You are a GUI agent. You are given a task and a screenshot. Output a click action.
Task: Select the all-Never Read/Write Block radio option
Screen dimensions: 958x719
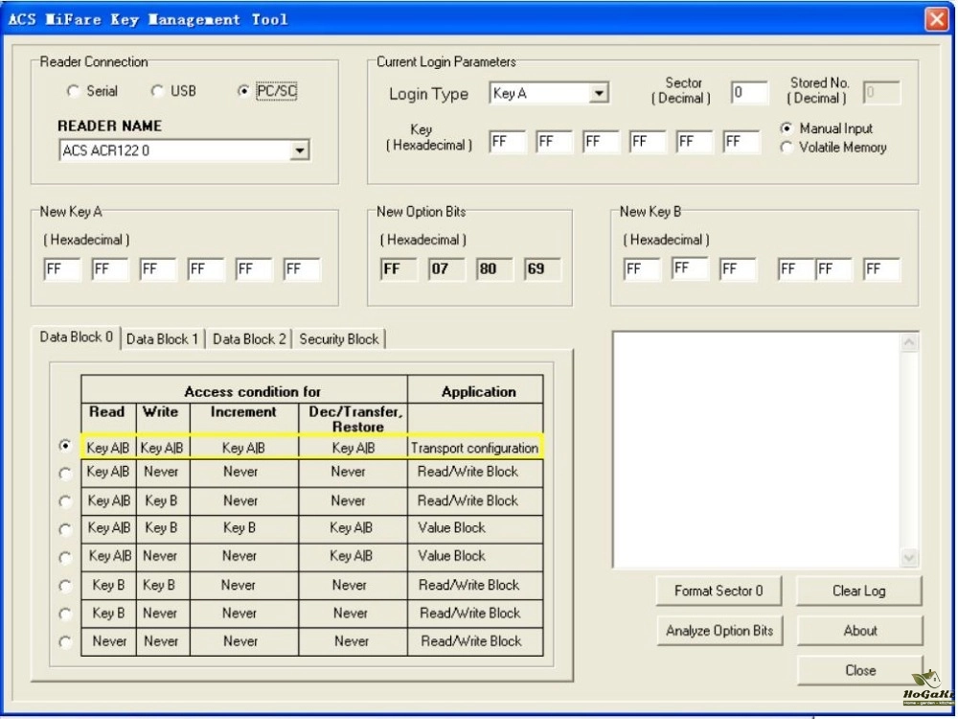pos(65,642)
